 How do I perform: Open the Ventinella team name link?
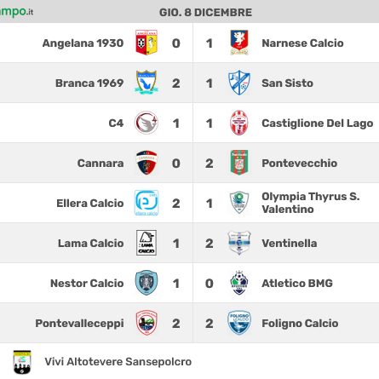point(290,244)
